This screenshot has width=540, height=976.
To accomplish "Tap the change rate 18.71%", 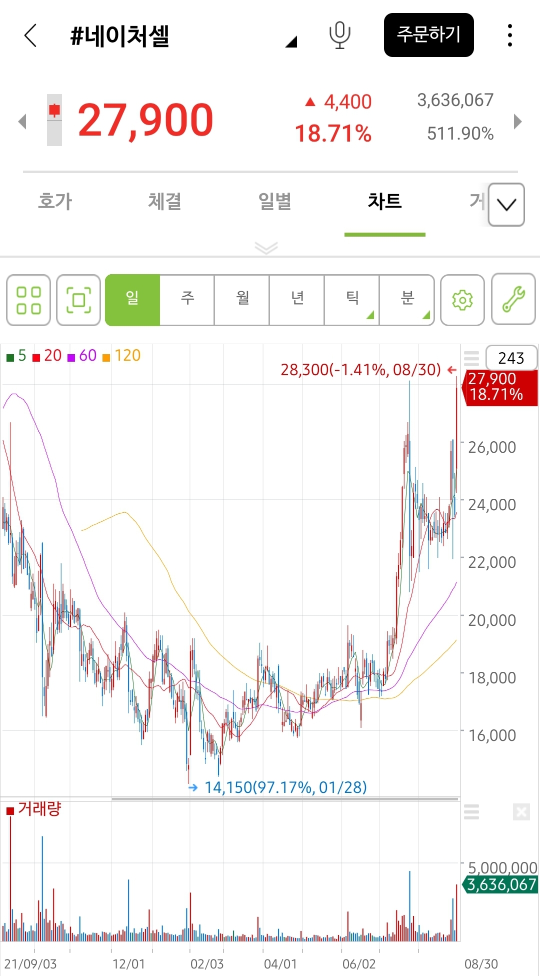I will pos(333,134).
